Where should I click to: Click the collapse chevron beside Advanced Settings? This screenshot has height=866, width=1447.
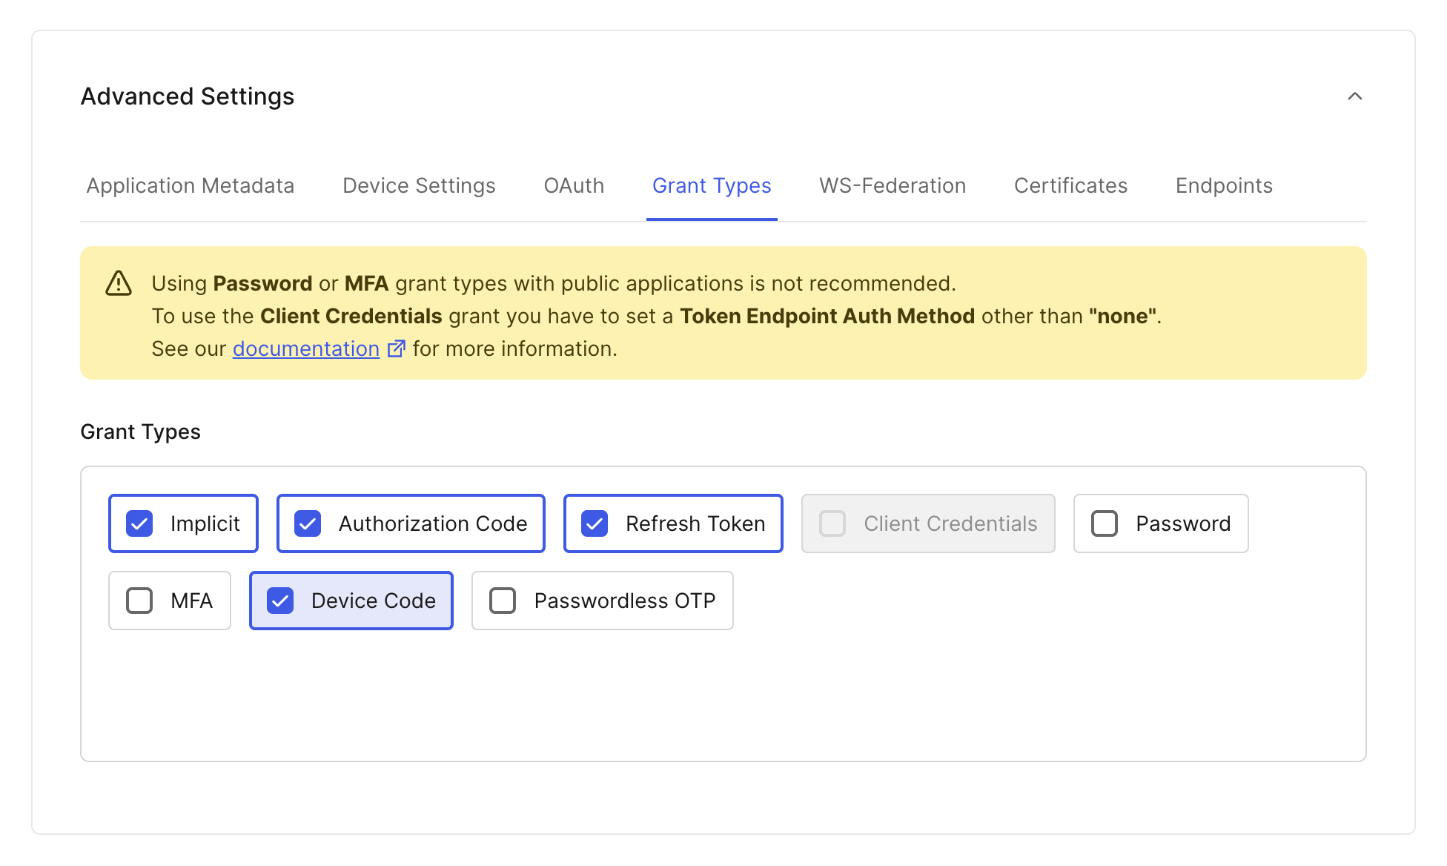(1356, 96)
